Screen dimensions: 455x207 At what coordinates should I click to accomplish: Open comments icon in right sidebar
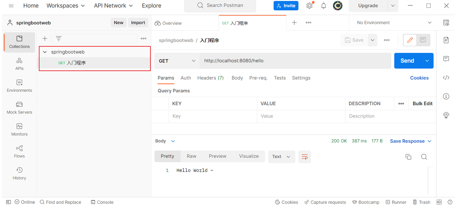(x=446, y=59)
